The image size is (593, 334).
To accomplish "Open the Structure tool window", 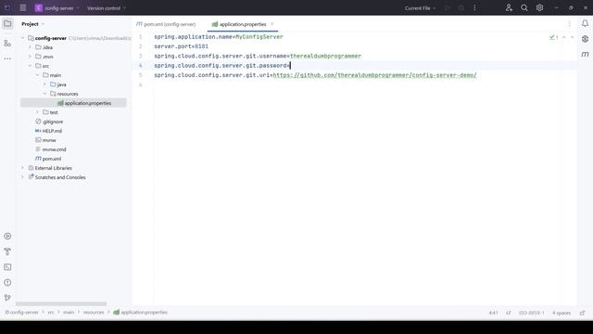I will point(7,44).
